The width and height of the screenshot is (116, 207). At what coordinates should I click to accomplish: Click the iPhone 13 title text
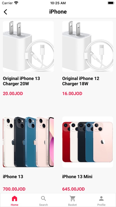click(13, 177)
